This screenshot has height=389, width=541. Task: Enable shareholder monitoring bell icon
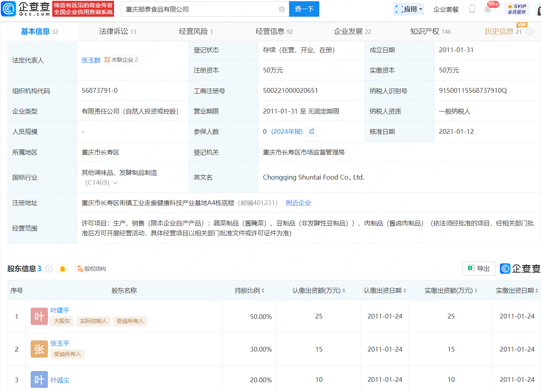tap(63, 269)
